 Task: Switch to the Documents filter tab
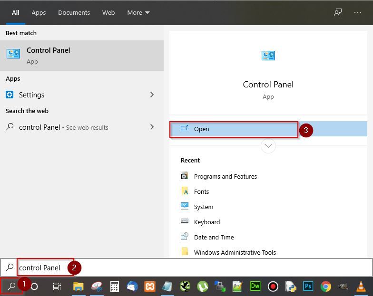point(74,12)
